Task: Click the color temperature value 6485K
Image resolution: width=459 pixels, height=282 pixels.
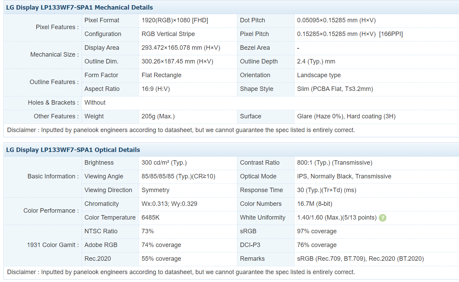Action: 150,218
